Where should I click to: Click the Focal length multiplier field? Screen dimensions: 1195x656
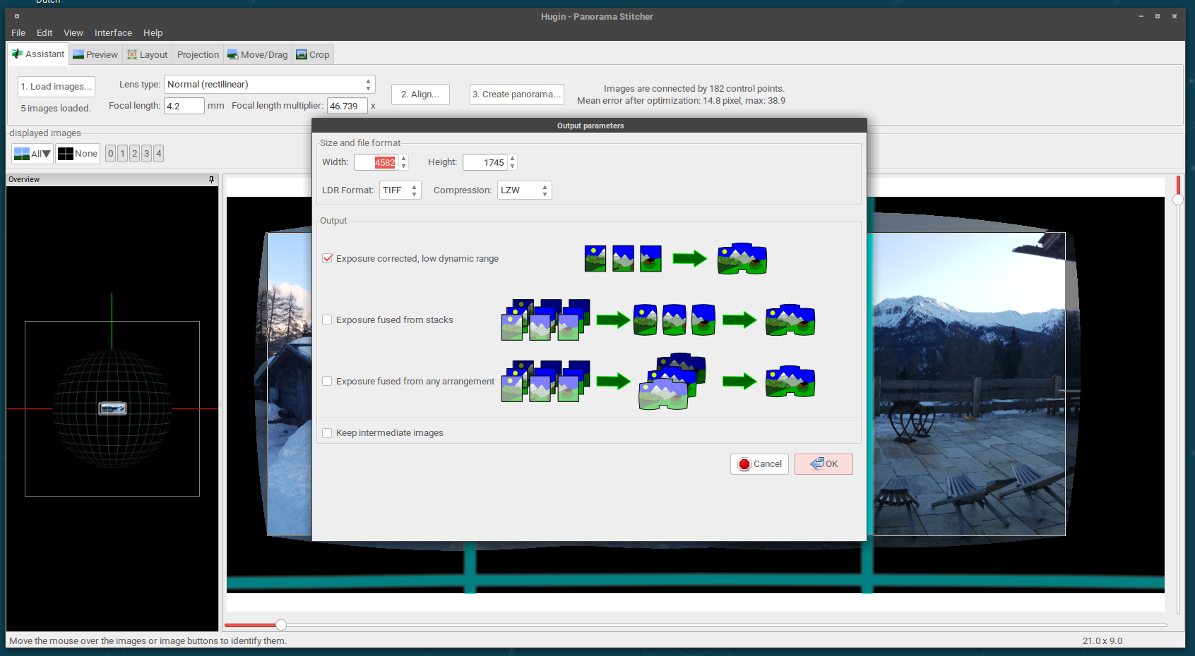point(347,106)
